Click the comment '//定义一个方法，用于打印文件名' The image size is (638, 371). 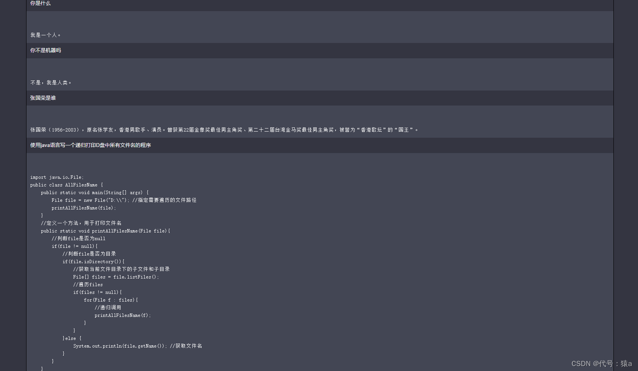[x=81, y=223]
